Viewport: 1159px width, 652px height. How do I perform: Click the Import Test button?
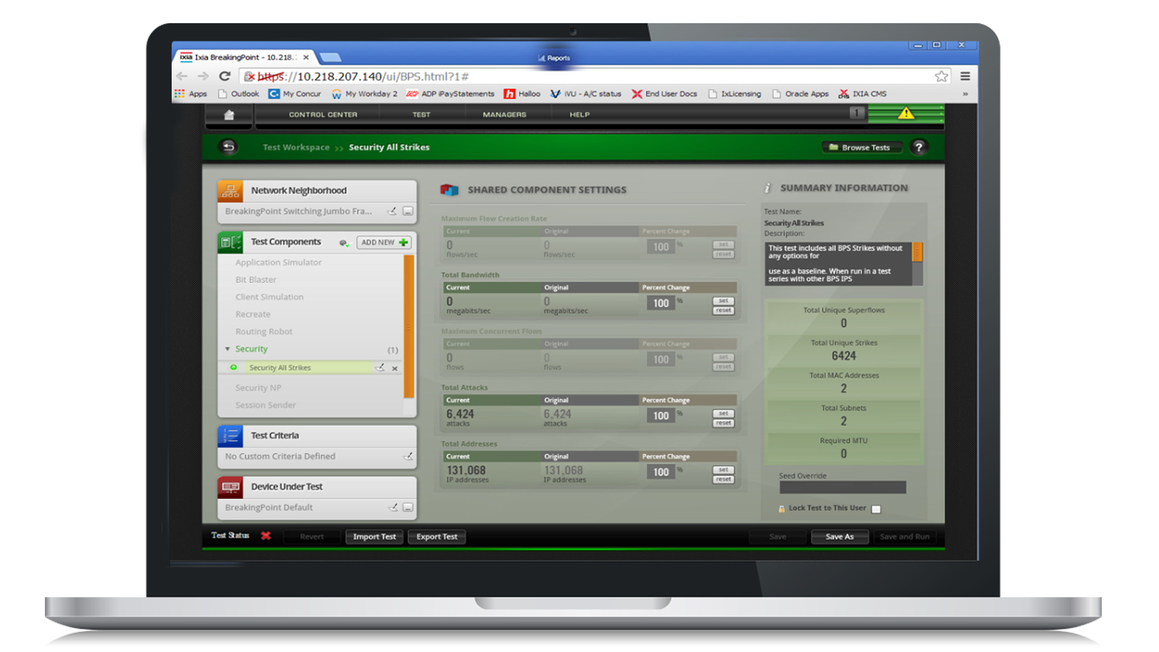(x=375, y=537)
